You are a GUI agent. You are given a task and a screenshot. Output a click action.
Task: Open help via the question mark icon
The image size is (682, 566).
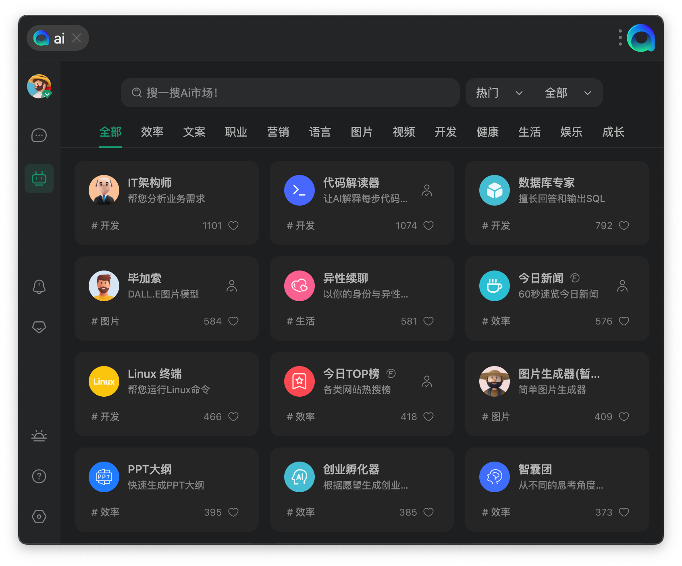tap(39, 476)
